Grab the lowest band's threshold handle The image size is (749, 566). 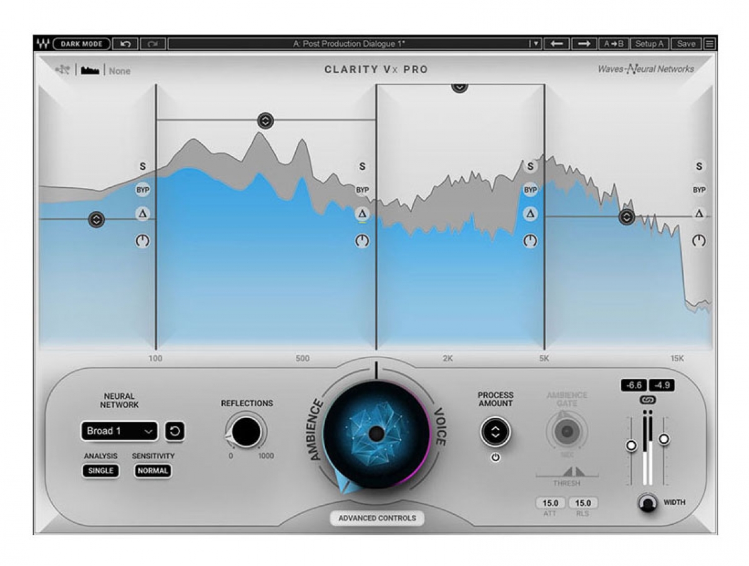[x=96, y=220]
